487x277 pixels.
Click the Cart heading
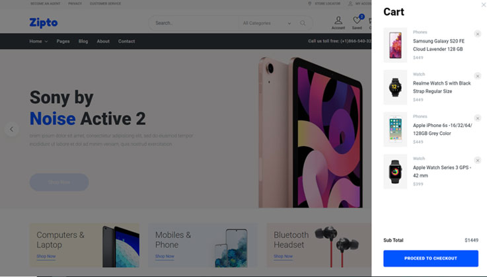394,12
